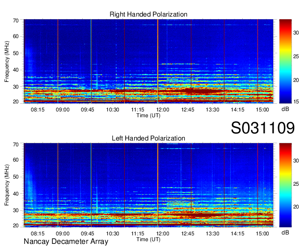Click the "08:15" time tick on Right Handed plot
Image resolution: width=304 pixels, height=247 pixels.
coord(38,110)
